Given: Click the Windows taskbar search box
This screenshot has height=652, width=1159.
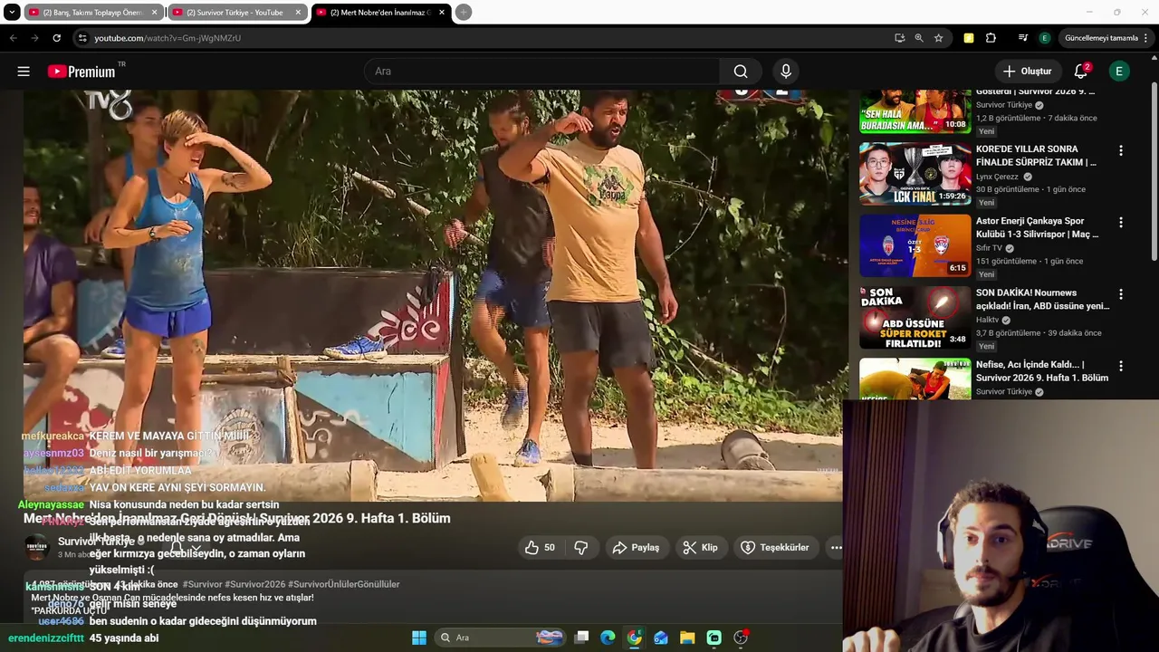Looking at the screenshot, I should 499,638.
